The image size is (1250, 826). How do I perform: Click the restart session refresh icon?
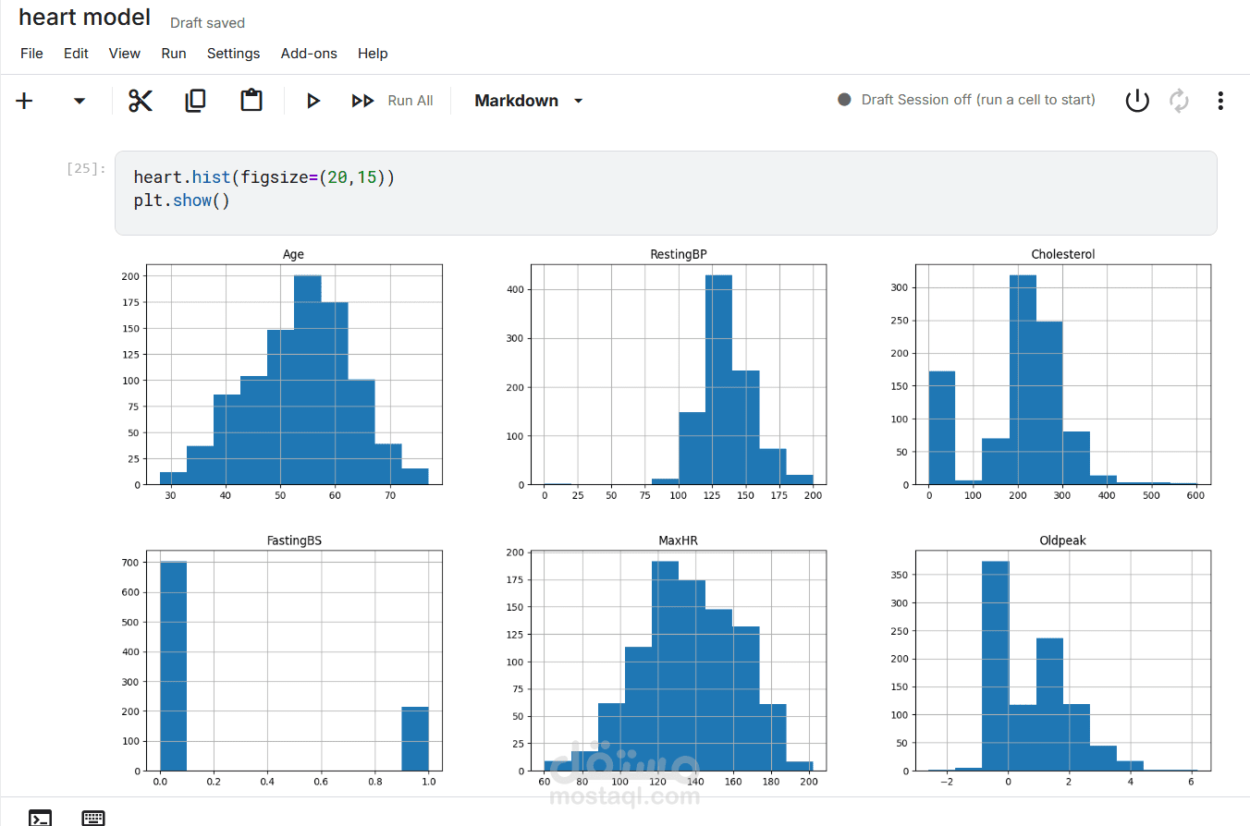click(x=1179, y=101)
